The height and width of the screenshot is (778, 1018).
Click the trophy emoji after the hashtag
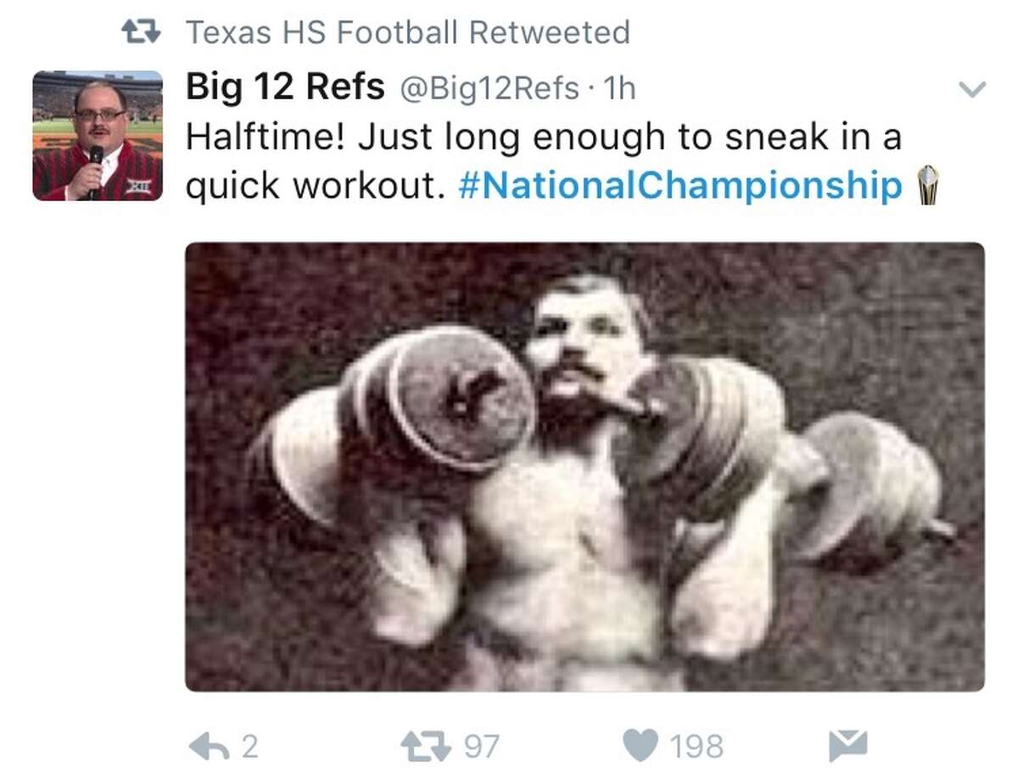(x=929, y=185)
